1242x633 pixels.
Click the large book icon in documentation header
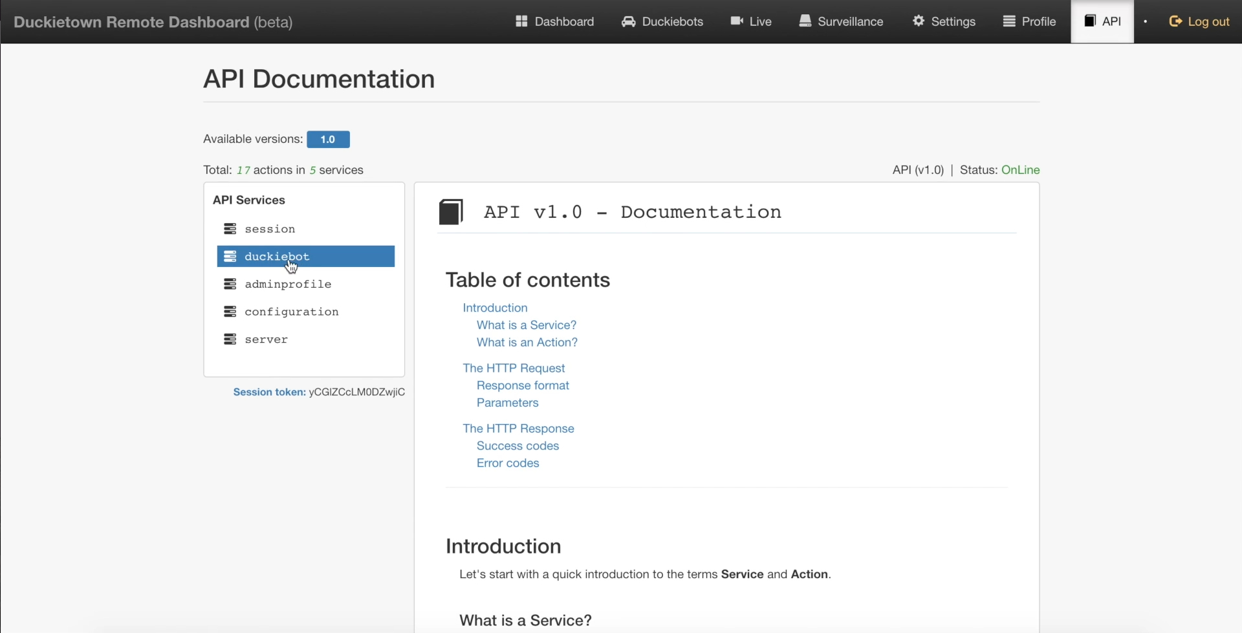click(x=451, y=212)
